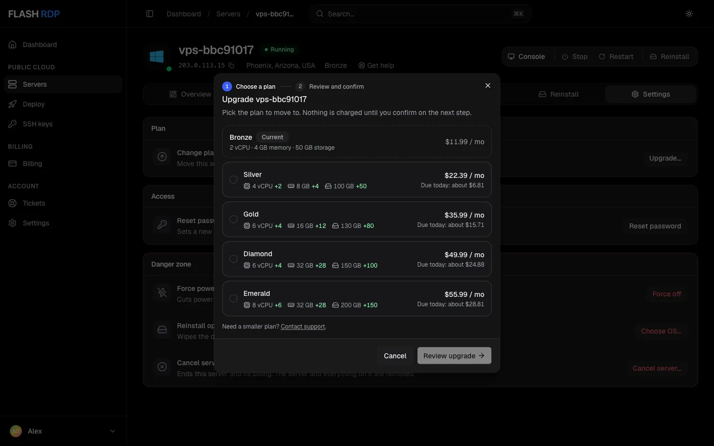714x446 pixels.
Task: Open SSH keys in the sidebar
Action: point(63,124)
